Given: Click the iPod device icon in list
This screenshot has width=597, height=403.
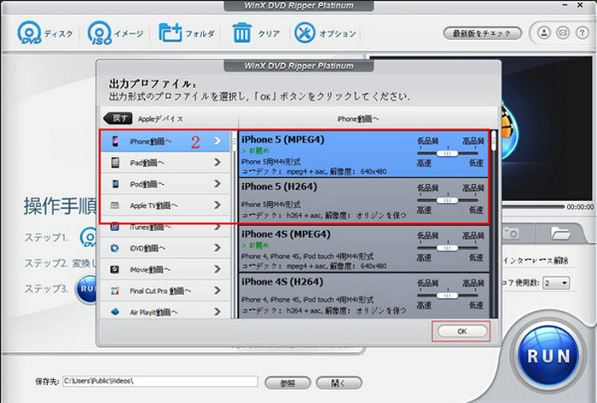Looking at the screenshot, I should (115, 184).
